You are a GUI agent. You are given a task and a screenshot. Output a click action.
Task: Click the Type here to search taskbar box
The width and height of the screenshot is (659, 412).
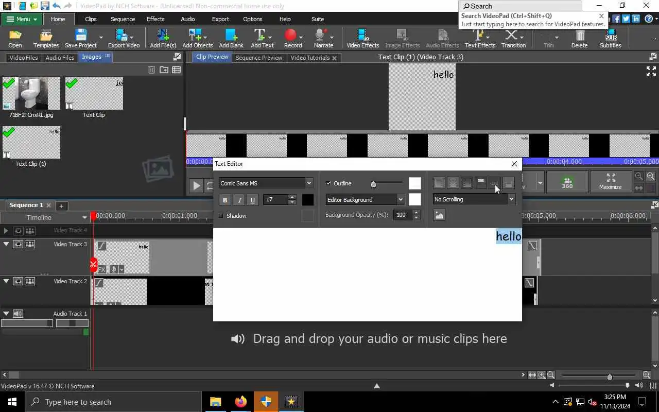click(113, 402)
